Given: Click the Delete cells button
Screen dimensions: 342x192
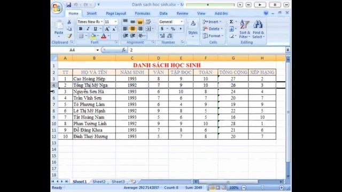Looking at the screenshot, I should tap(212, 29).
